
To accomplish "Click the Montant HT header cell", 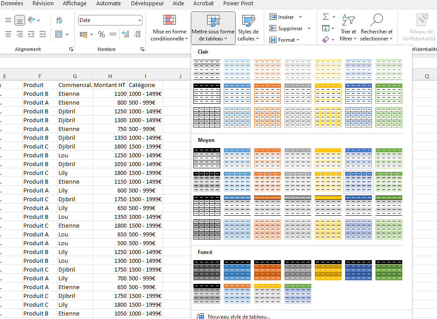I will (110, 85).
